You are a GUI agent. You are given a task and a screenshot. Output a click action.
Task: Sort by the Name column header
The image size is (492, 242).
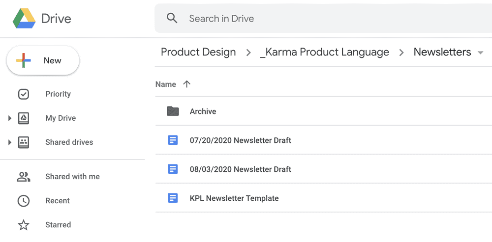pyautogui.click(x=166, y=84)
